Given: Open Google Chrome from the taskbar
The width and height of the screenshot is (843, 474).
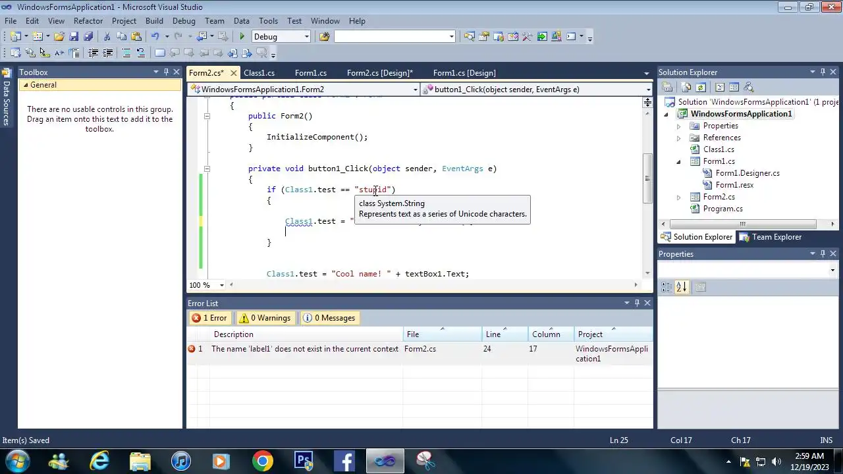Looking at the screenshot, I should pyautogui.click(x=262, y=461).
